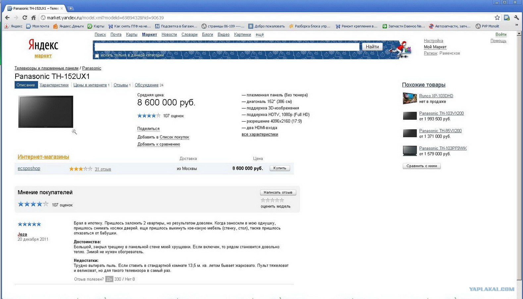Open the Автозапчасти bookmark
523x299 pixels.
[450, 26]
